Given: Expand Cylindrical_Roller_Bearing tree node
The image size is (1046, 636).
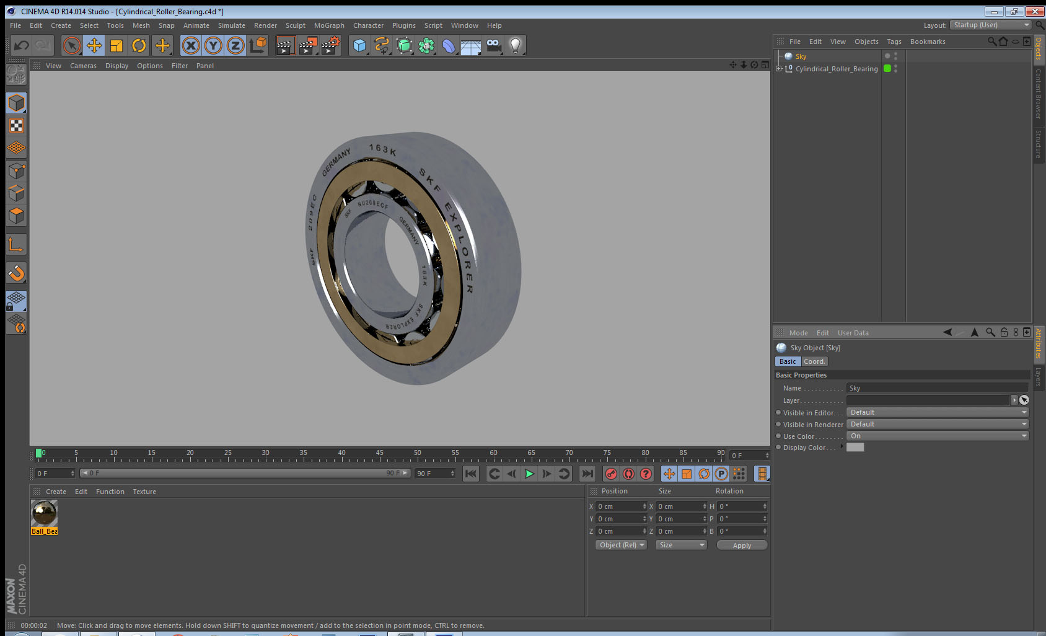Looking at the screenshot, I should [x=779, y=69].
